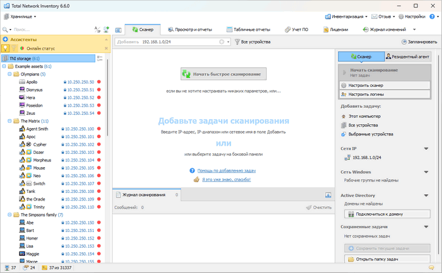This screenshot has width=442, height=273.
Task: Click the screen icon in scan log header
Action: pyautogui.click(x=328, y=195)
